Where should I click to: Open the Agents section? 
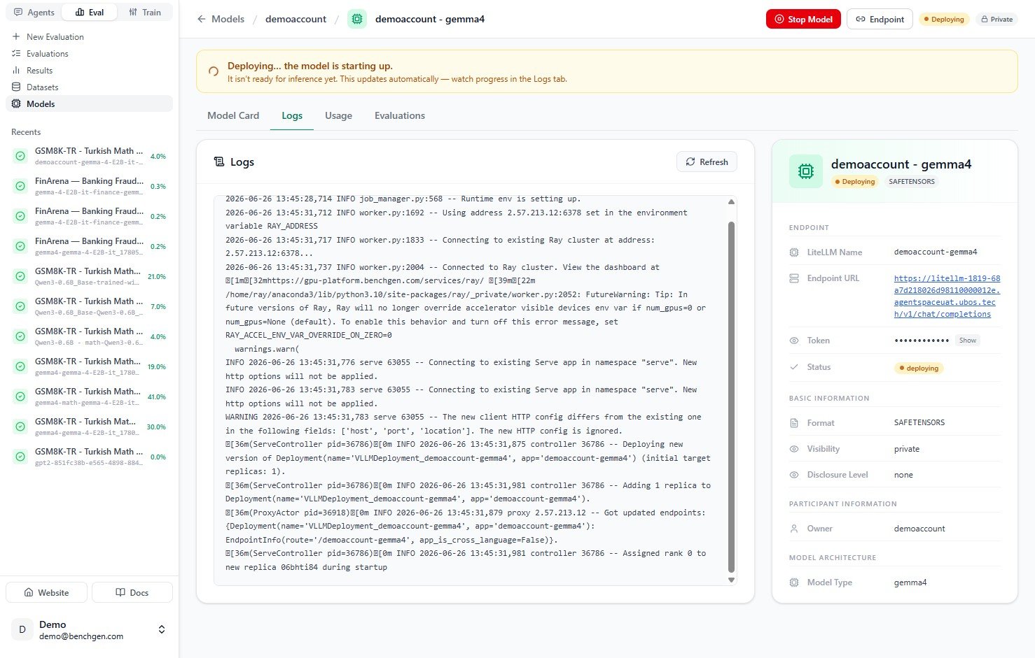34,12
